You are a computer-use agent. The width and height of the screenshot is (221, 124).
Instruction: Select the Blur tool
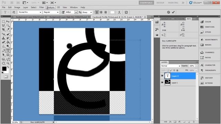[x=3, y=46]
